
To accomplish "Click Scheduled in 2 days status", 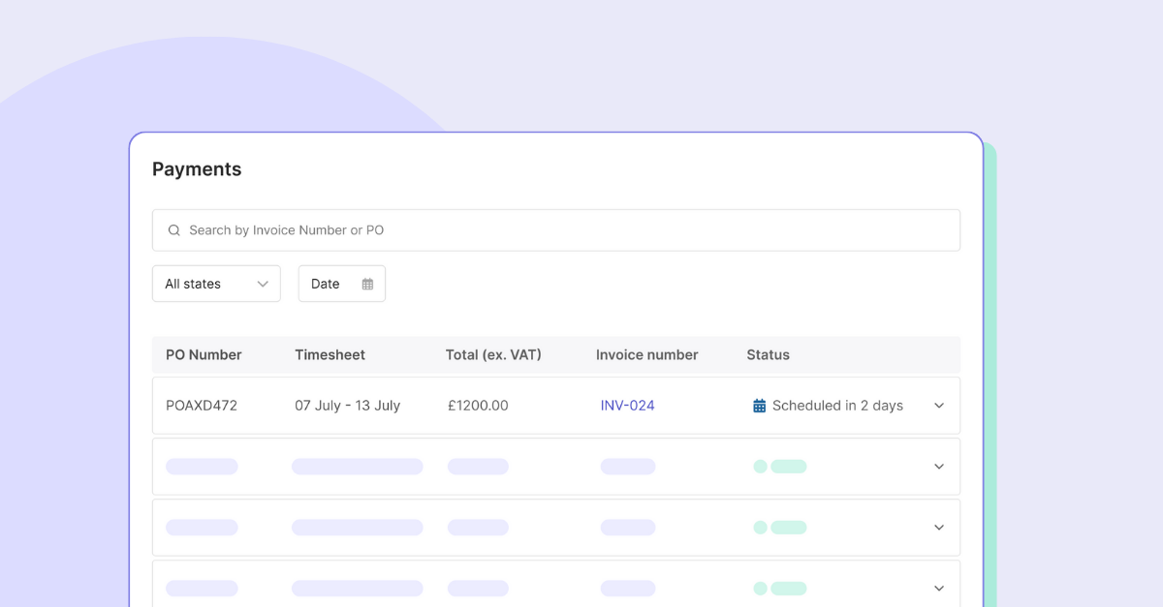I will [x=837, y=406].
